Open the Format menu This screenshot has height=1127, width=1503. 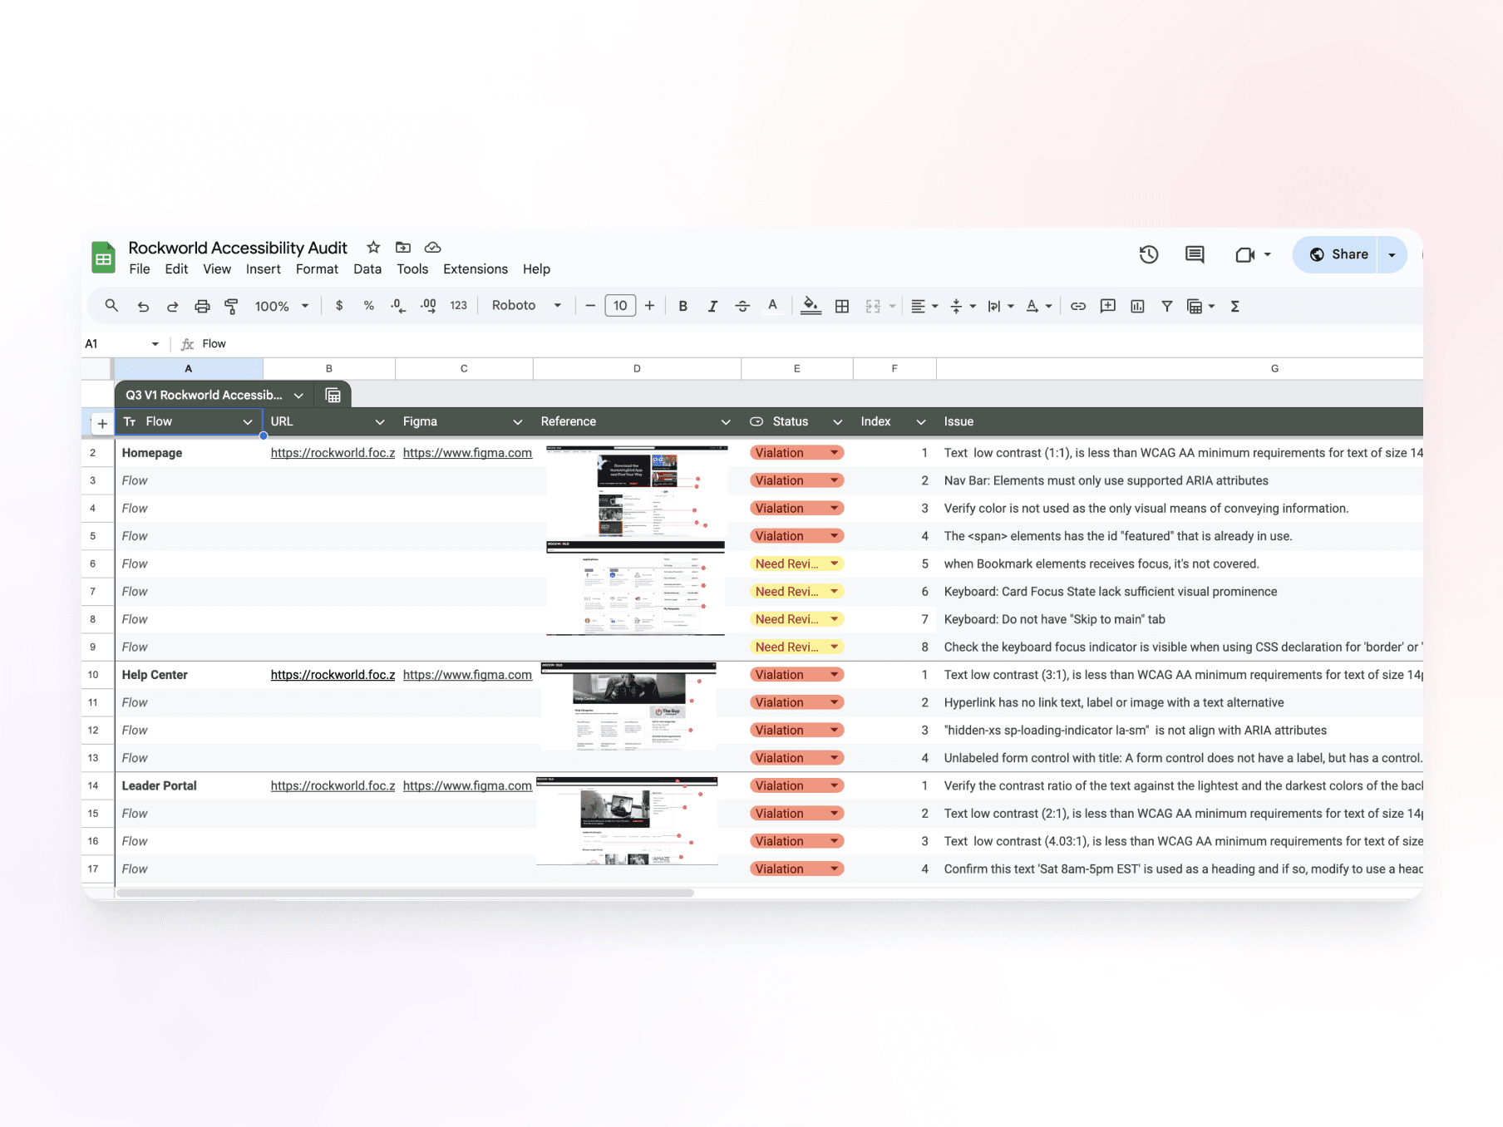[317, 269]
